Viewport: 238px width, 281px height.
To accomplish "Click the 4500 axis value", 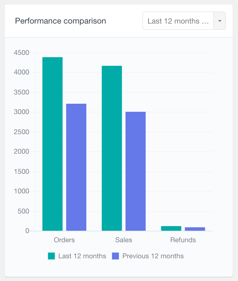I will pyautogui.click(x=22, y=53).
